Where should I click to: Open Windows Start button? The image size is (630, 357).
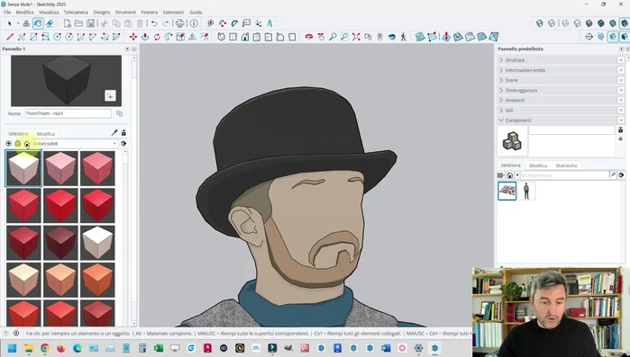click(12, 348)
